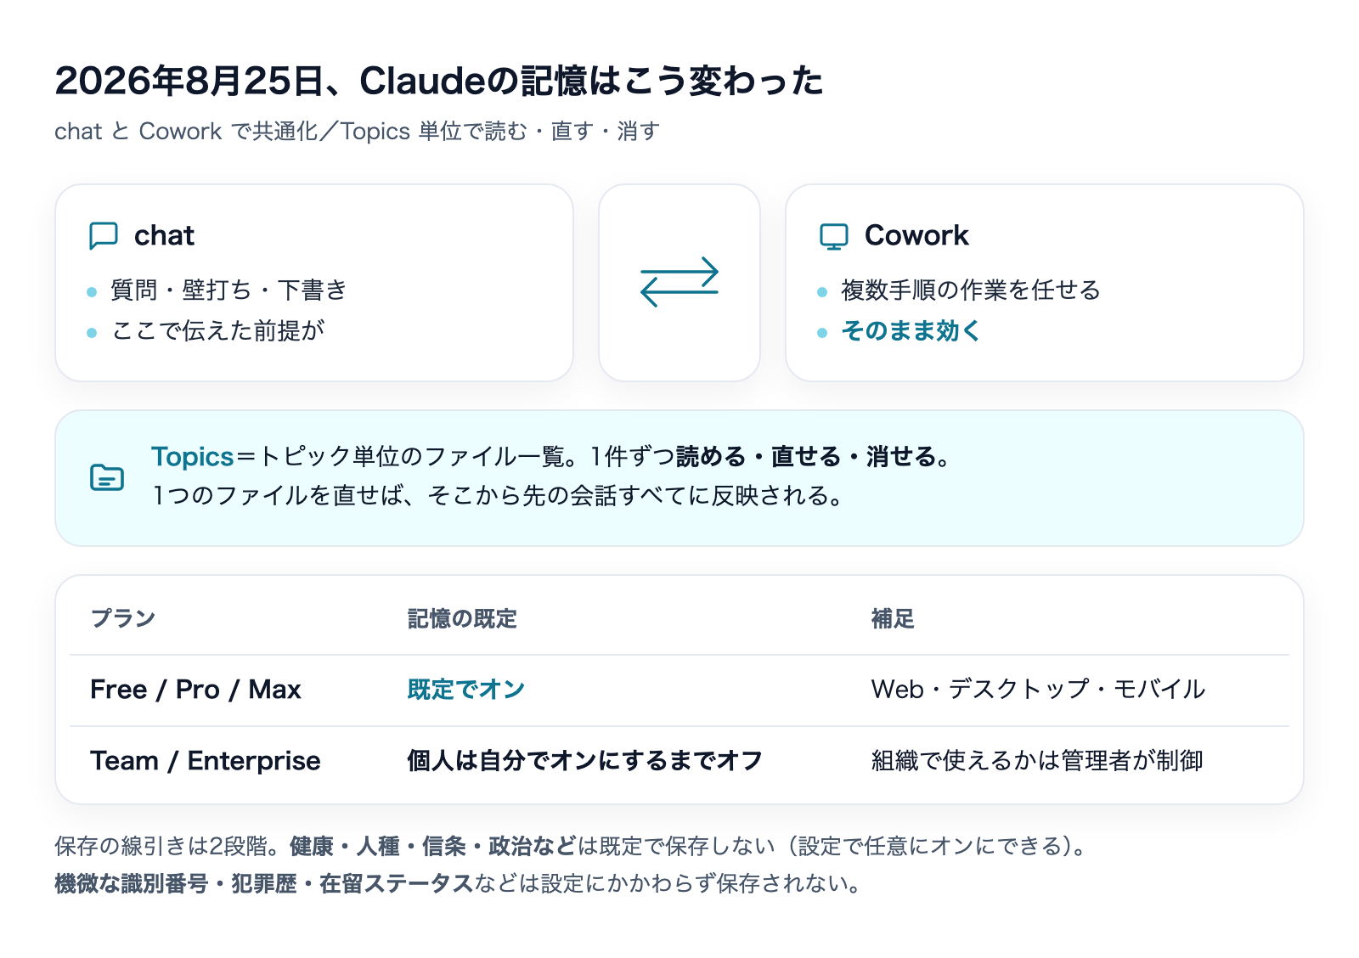The height and width of the screenshot is (958, 1359).
Task: Select the 記憶の既定 column header
Action: (462, 618)
